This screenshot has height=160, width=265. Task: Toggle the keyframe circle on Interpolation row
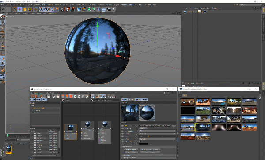(136, 131)
